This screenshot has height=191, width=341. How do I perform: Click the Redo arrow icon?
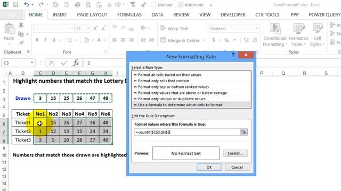(x=41, y=5)
